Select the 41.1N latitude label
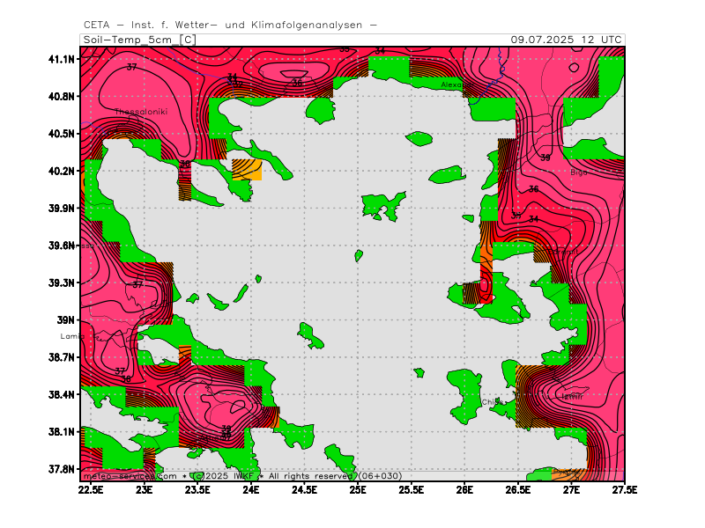Viewport: 705px width, 528px height. [62, 59]
